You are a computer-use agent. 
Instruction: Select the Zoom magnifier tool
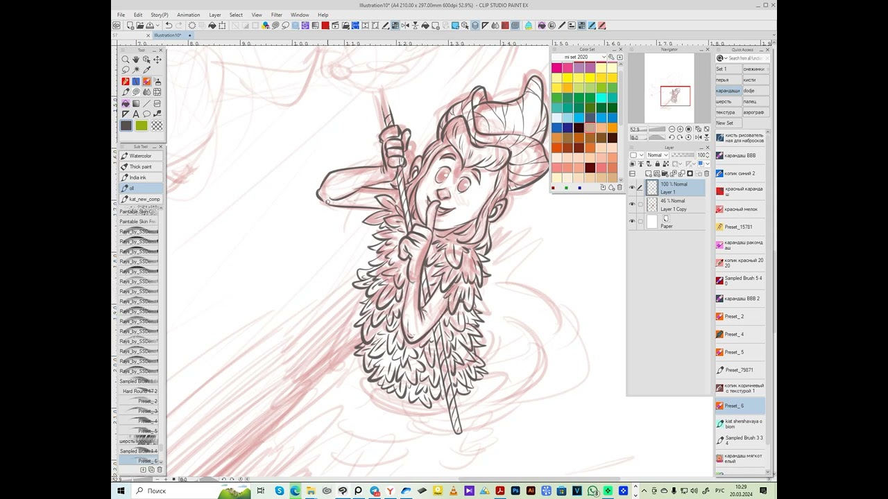(126, 60)
